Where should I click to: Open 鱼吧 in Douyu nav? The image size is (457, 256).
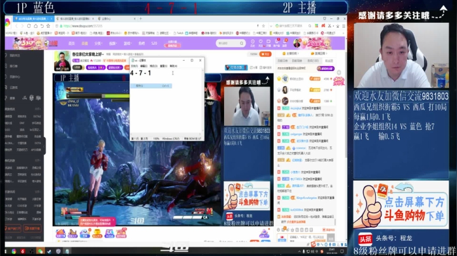142,43
